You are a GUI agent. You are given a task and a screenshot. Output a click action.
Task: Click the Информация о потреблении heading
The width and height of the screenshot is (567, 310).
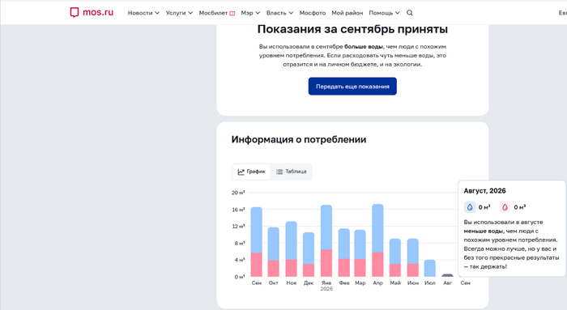[x=299, y=139]
